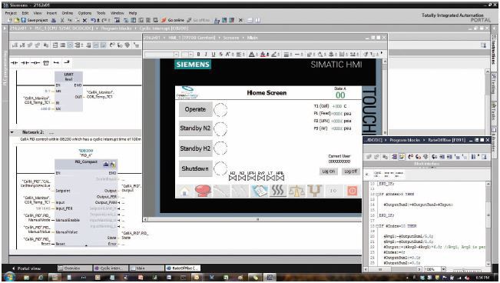This screenshot has height=283, width=500.
Task: Click the Go online icon
Action: pyautogui.click(x=164, y=20)
